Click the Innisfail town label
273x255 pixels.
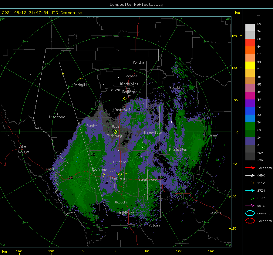pos(122,110)
